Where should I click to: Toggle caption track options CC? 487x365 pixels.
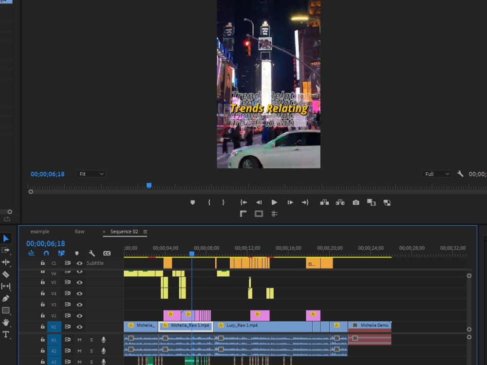click(x=107, y=253)
